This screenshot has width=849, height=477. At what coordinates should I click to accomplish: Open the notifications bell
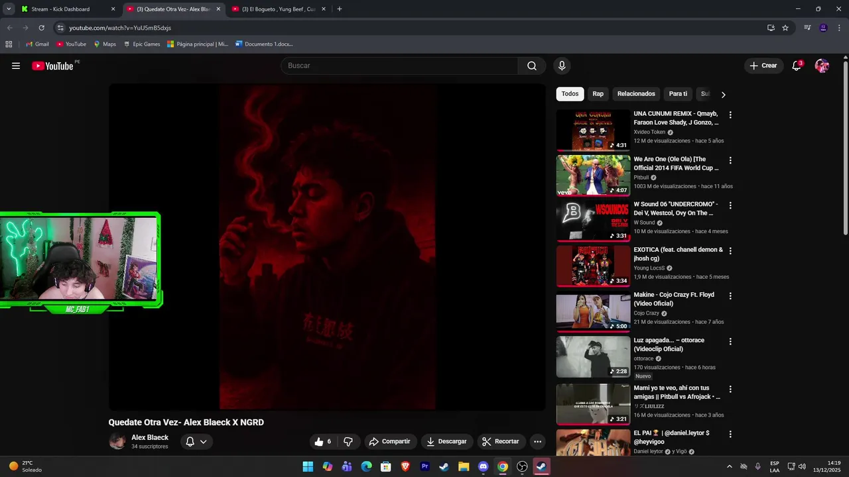(797, 66)
